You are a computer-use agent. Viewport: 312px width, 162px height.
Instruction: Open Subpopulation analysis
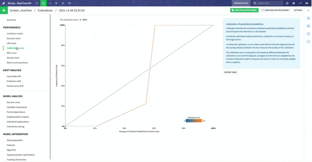(x=18, y=117)
